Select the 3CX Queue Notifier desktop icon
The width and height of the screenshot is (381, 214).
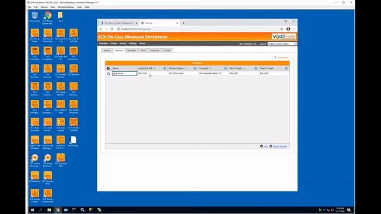coord(61,89)
